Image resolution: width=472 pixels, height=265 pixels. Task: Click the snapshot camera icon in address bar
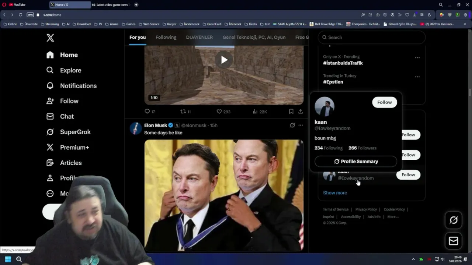(378, 15)
